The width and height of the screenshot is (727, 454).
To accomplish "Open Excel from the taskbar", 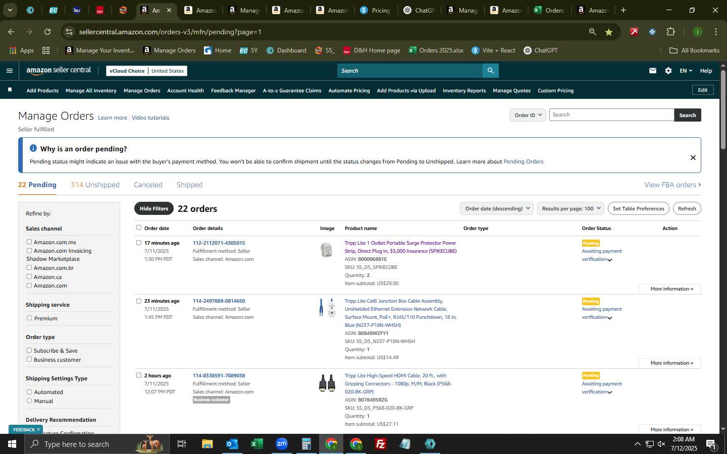I will tap(257, 444).
